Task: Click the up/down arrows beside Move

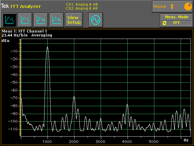Action: (172, 6)
